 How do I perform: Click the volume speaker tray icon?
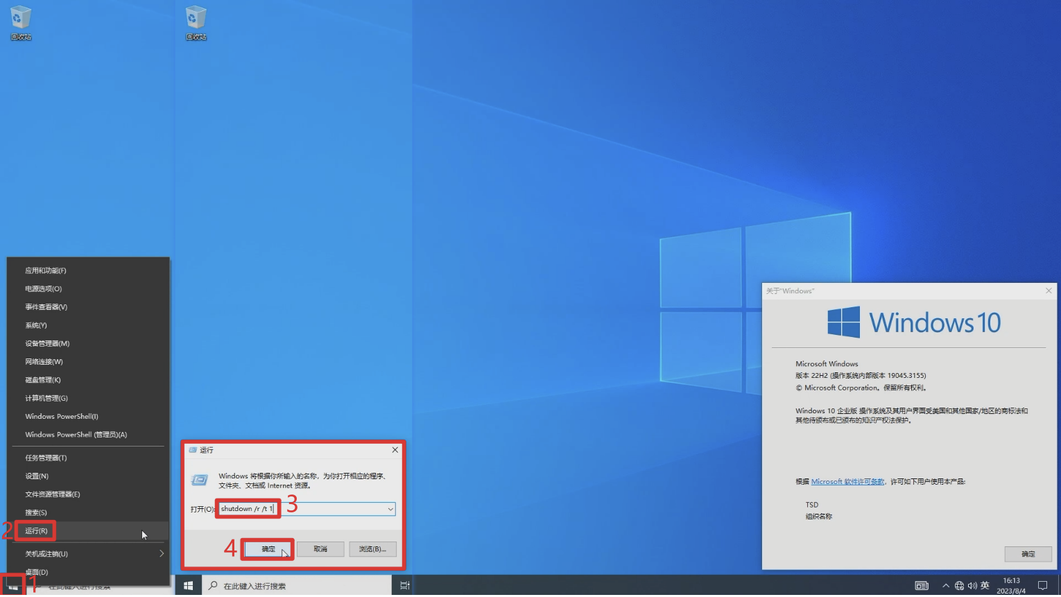pyautogui.click(x=972, y=586)
